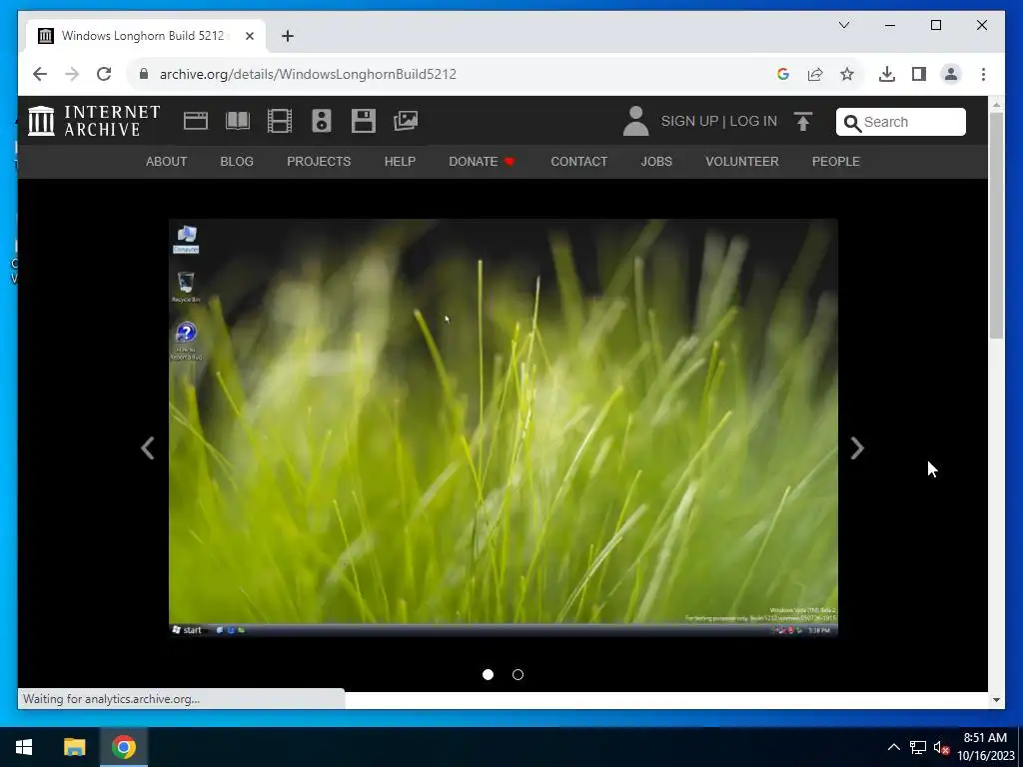Image resolution: width=1023 pixels, height=767 pixels.
Task: Open the Audio speaker icon
Action: pyautogui.click(x=322, y=121)
